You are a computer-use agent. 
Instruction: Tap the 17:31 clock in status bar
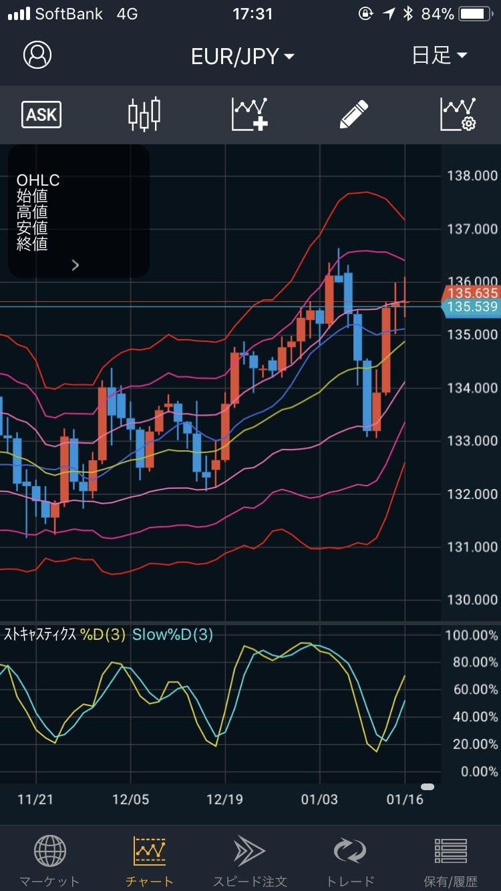(253, 14)
